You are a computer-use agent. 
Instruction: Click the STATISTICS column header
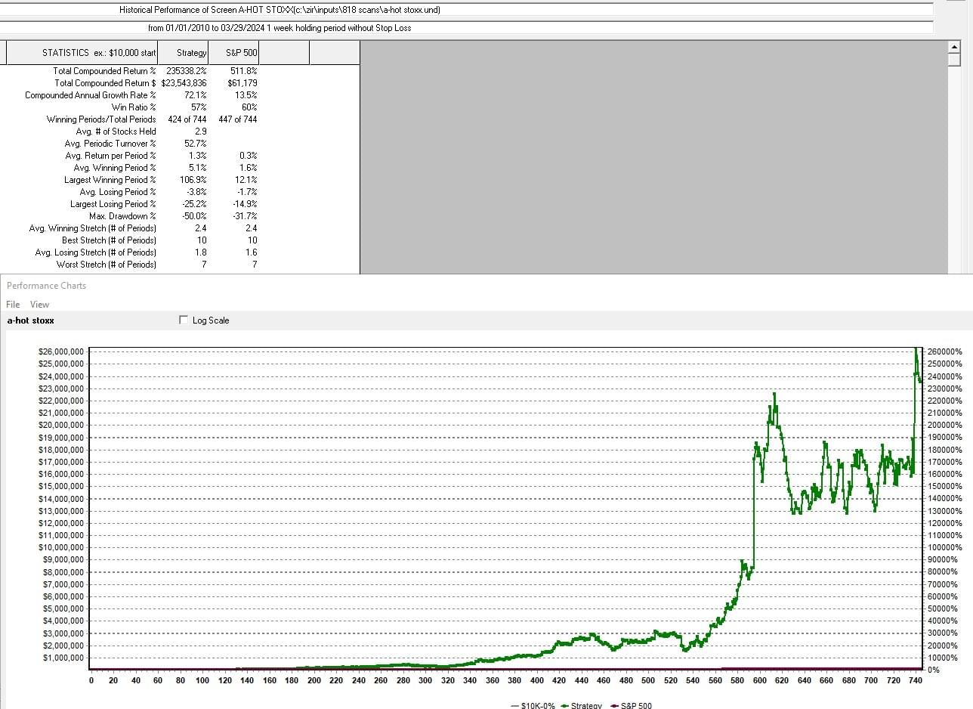[98, 53]
